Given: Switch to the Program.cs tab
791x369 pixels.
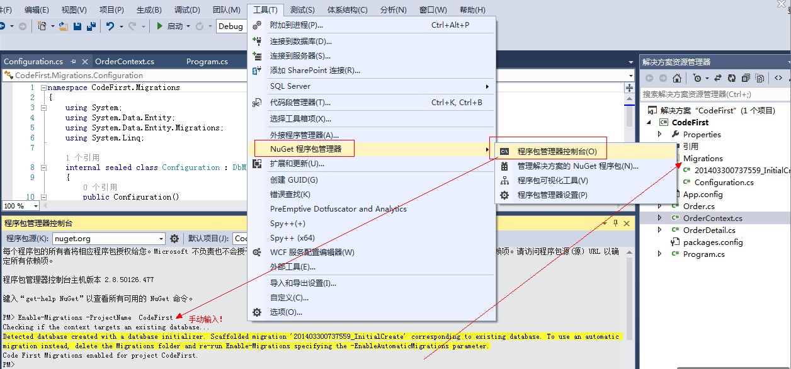Looking at the screenshot, I should [207, 62].
